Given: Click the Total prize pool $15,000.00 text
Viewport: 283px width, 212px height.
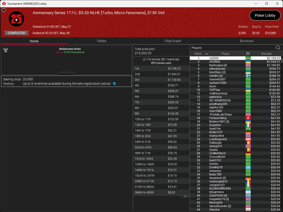Looking at the screenshot, I should point(145,51).
